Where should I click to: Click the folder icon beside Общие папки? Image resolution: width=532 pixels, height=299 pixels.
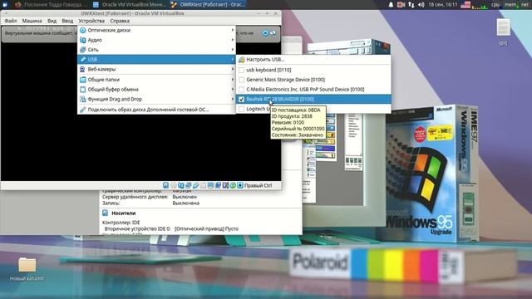(x=82, y=80)
